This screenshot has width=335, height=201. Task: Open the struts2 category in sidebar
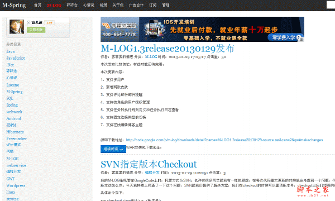coord(12,199)
